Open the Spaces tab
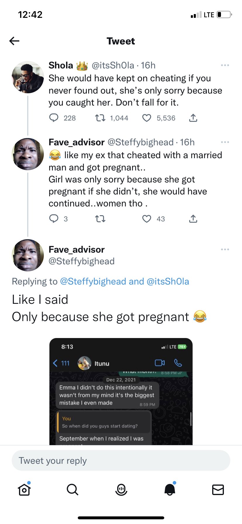Viewport: 242px width, 524px height. coord(121,489)
